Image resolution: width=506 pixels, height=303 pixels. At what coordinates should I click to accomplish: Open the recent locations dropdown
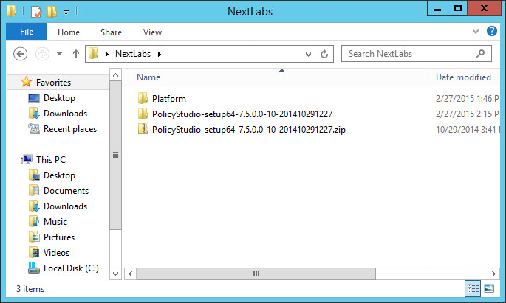click(x=59, y=54)
